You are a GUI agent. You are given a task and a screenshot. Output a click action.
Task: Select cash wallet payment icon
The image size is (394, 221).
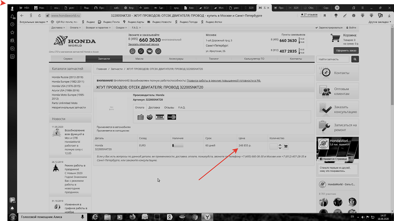(x=141, y=117)
